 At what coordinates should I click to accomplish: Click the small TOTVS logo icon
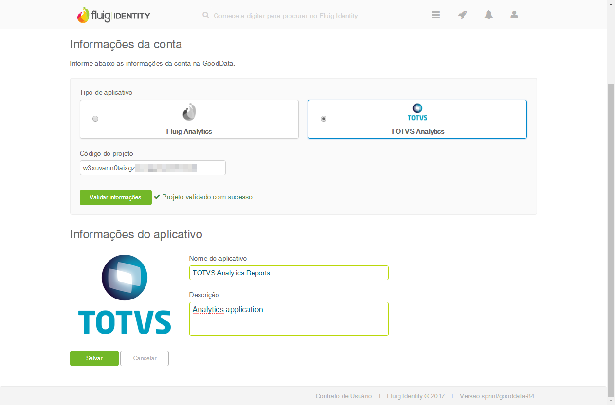(x=417, y=112)
